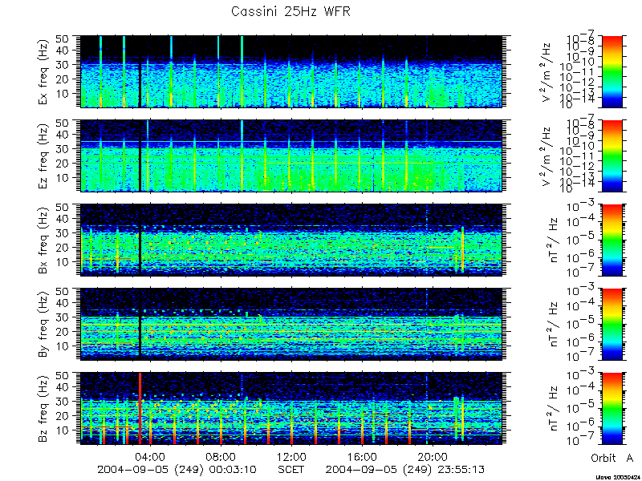Click the nT²/Hz units label beside Bz colorbar
Screen dimensions: 642x481
tap(553, 408)
